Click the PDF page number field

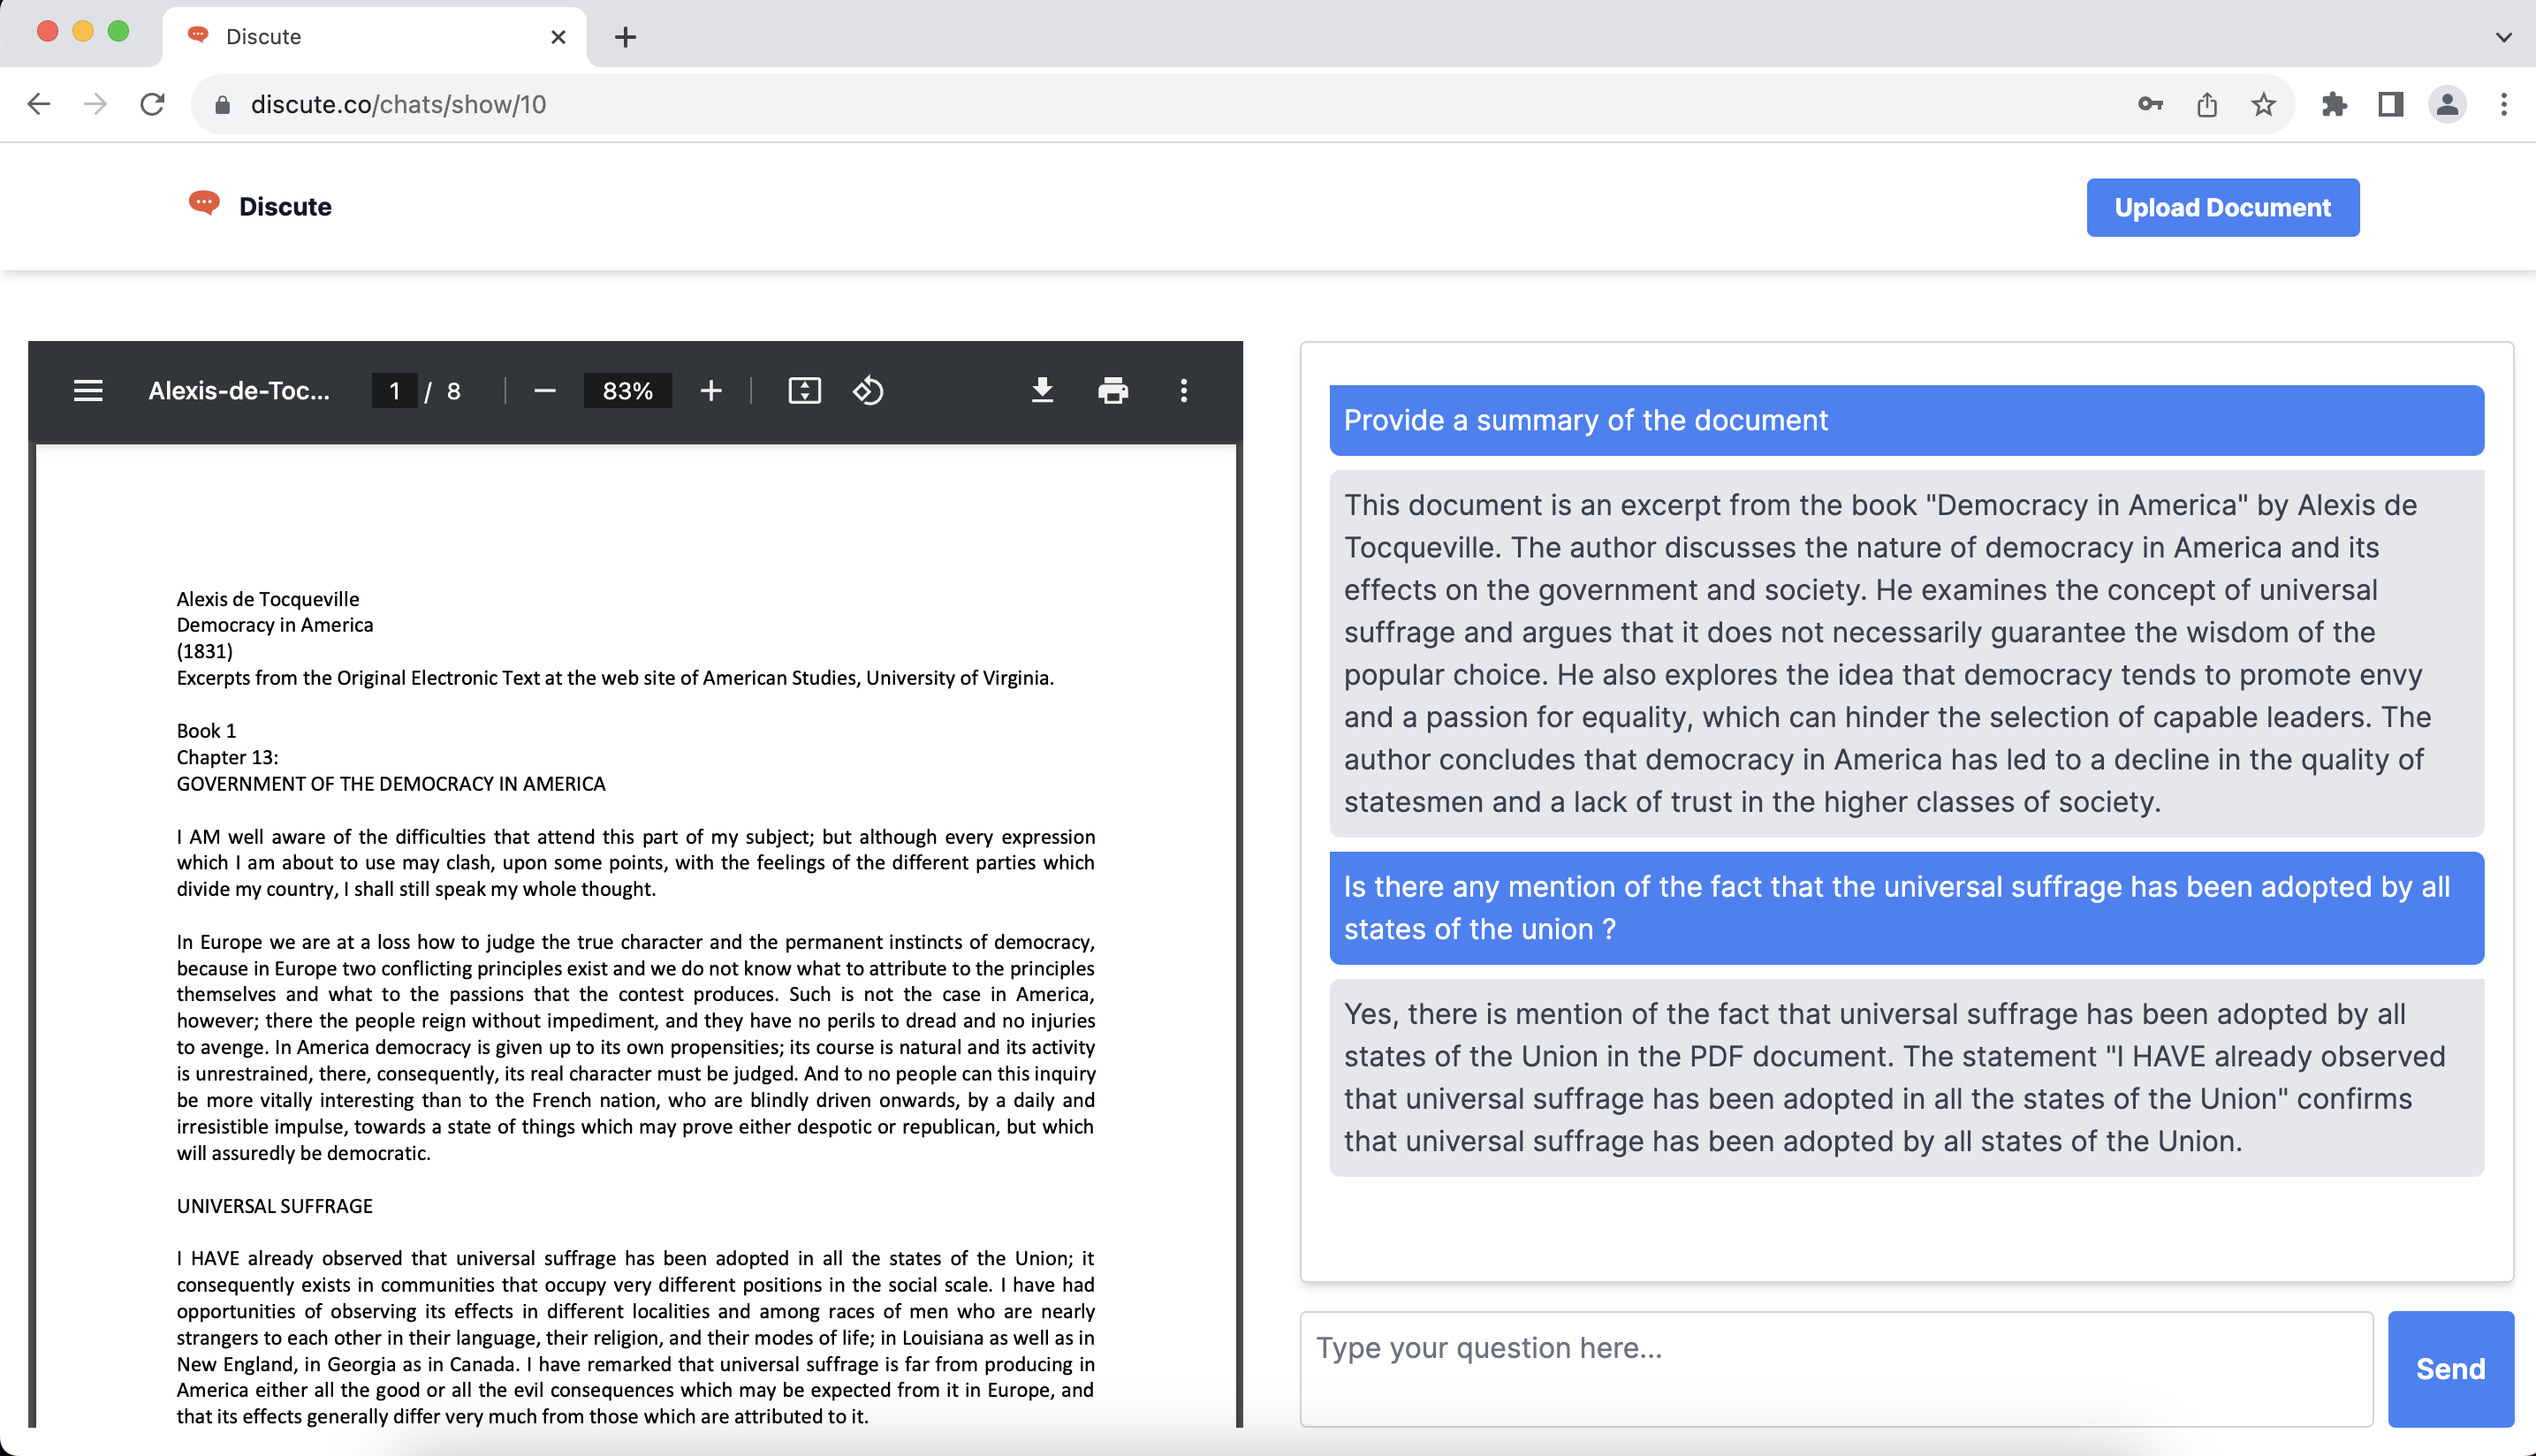(x=394, y=391)
